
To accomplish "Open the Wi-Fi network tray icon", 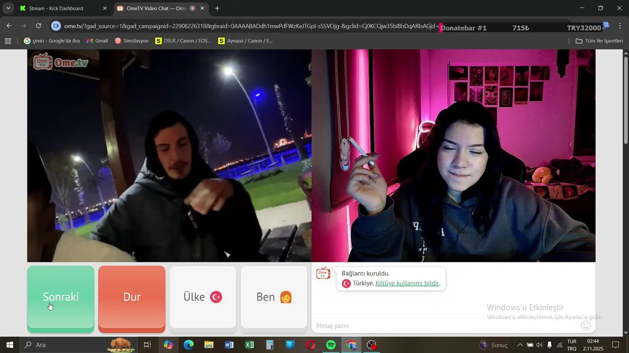I will point(559,345).
